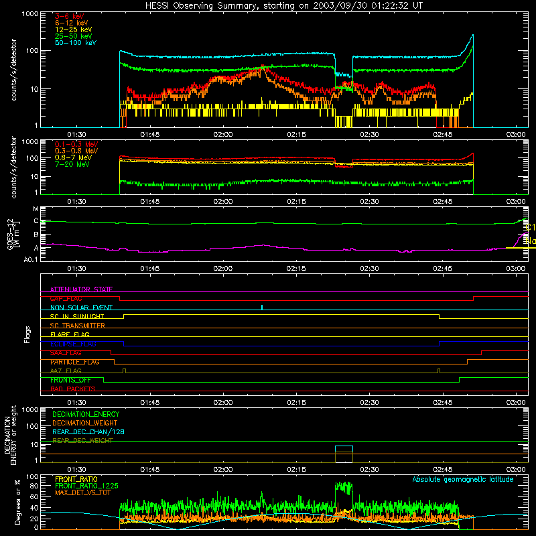Click the Flags axis title
Screen dimensions: 536x536
(27, 334)
